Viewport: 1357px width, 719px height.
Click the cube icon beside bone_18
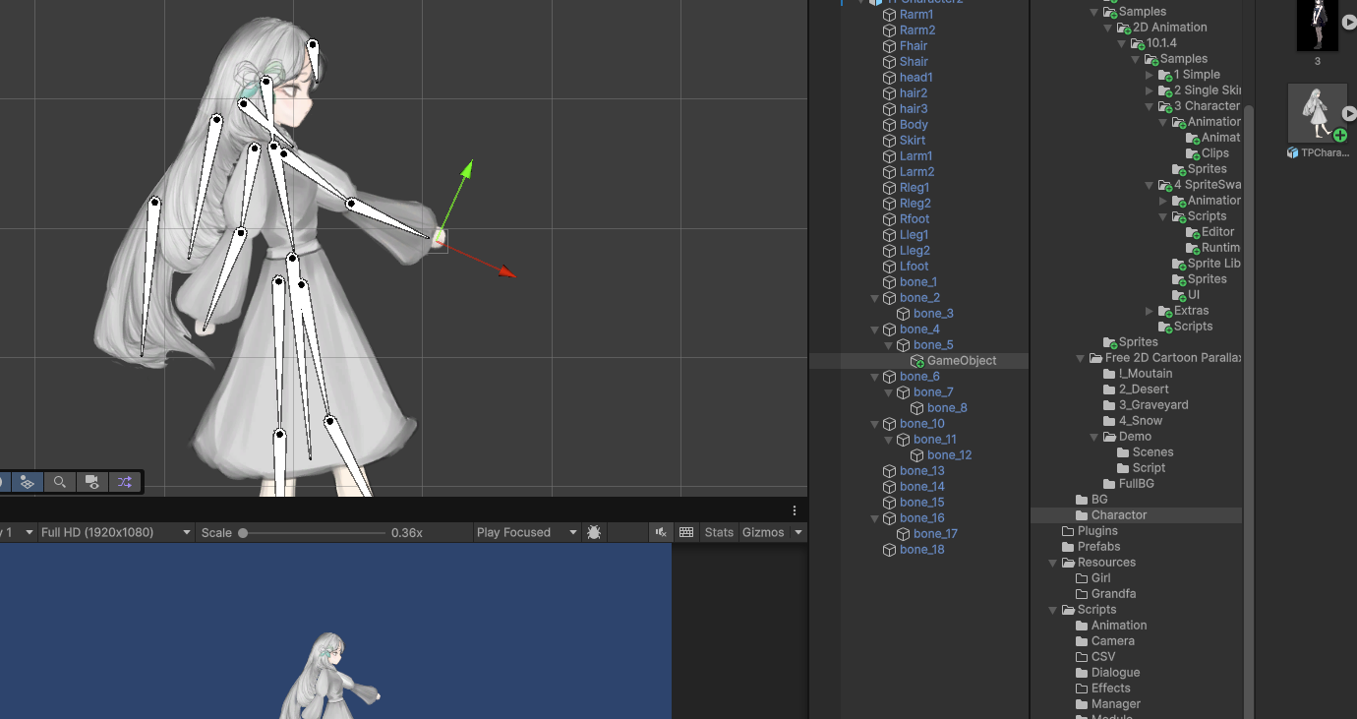889,550
